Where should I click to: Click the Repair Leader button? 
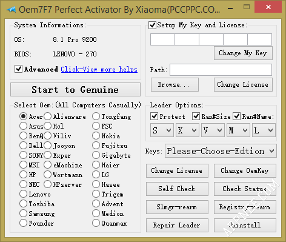coord(177,225)
